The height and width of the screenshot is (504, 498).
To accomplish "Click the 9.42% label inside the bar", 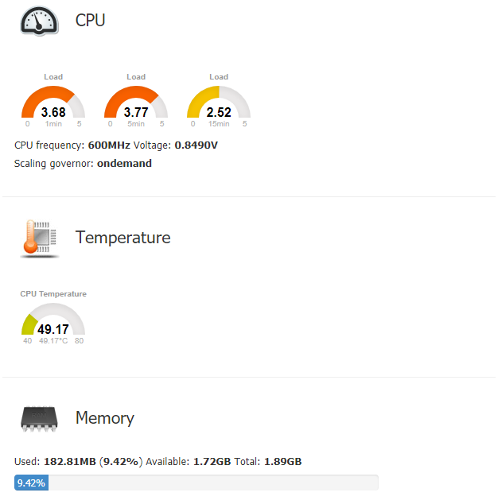I will click(x=31, y=483).
